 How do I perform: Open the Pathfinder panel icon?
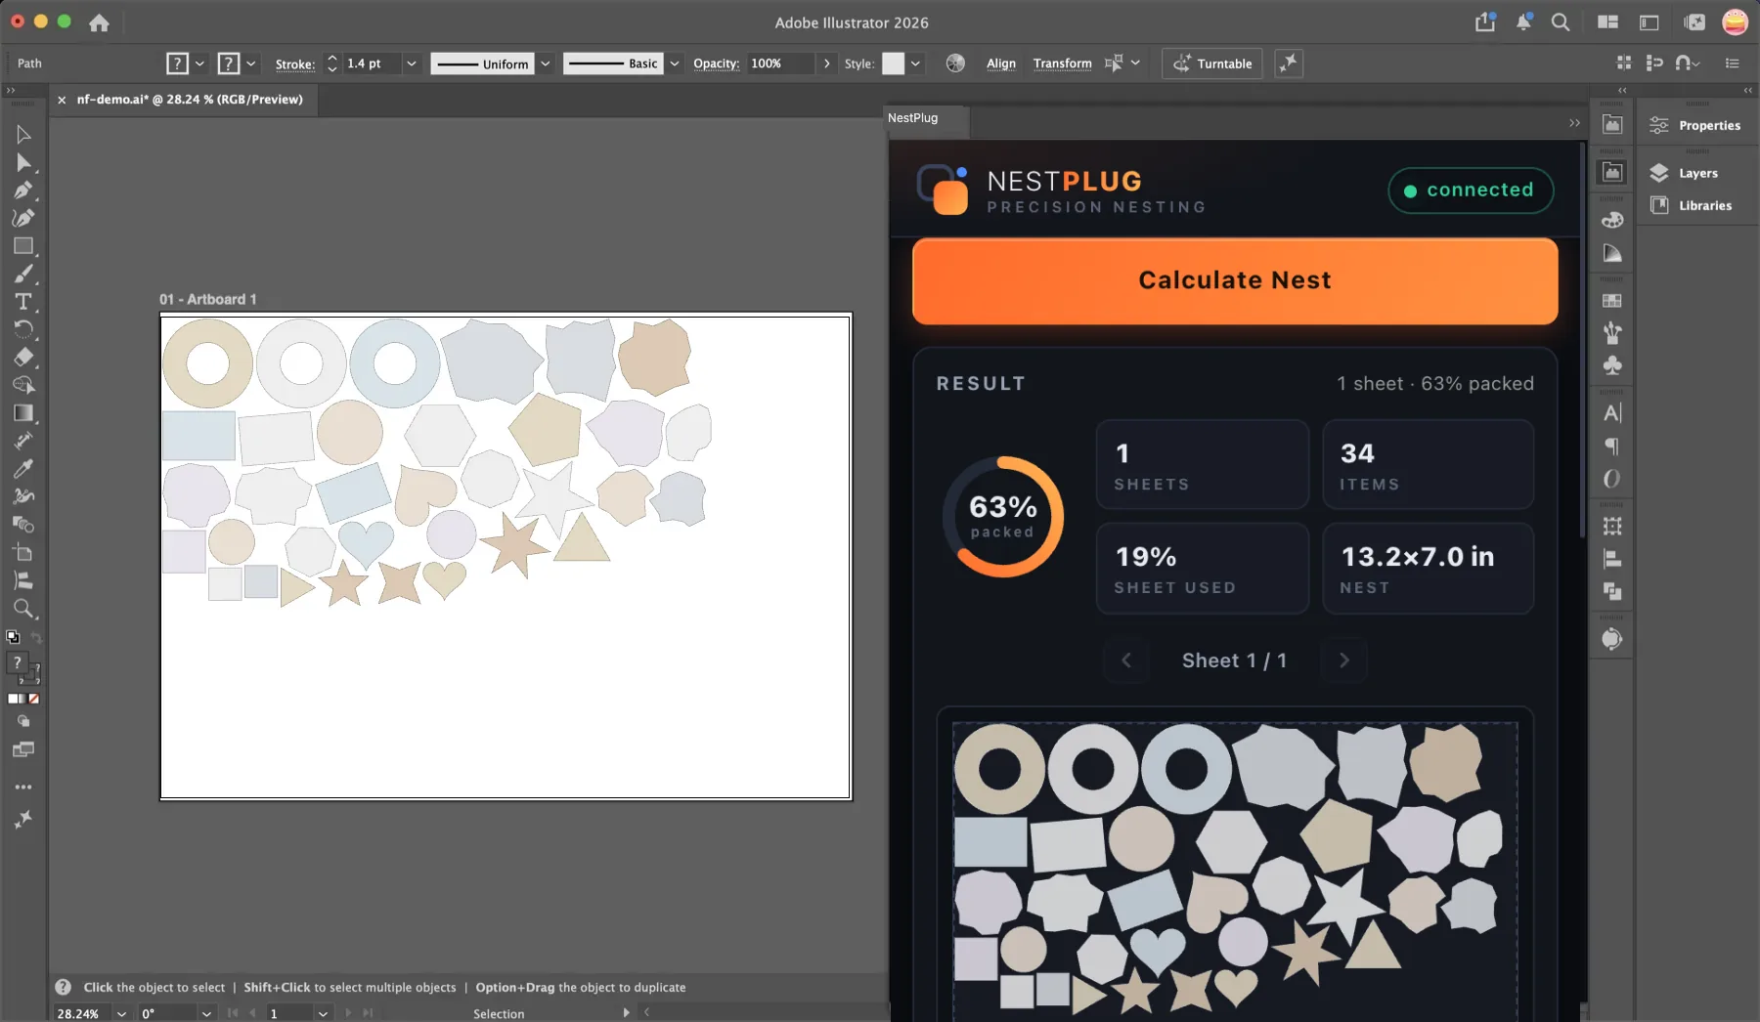pyautogui.click(x=1612, y=592)
